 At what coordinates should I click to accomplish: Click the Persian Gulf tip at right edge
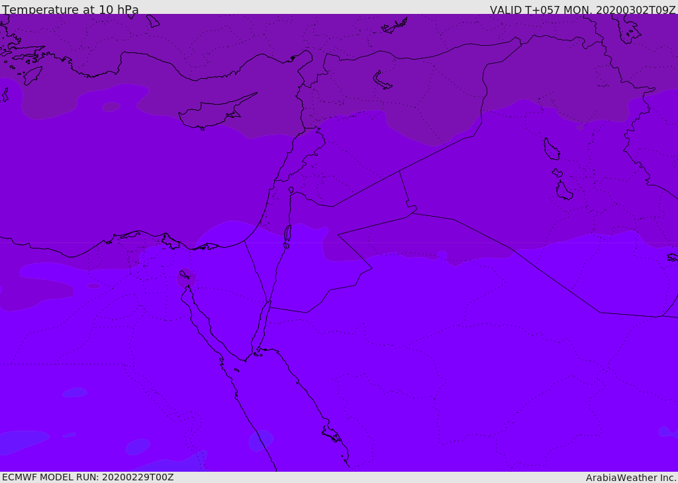coord(672,257)
